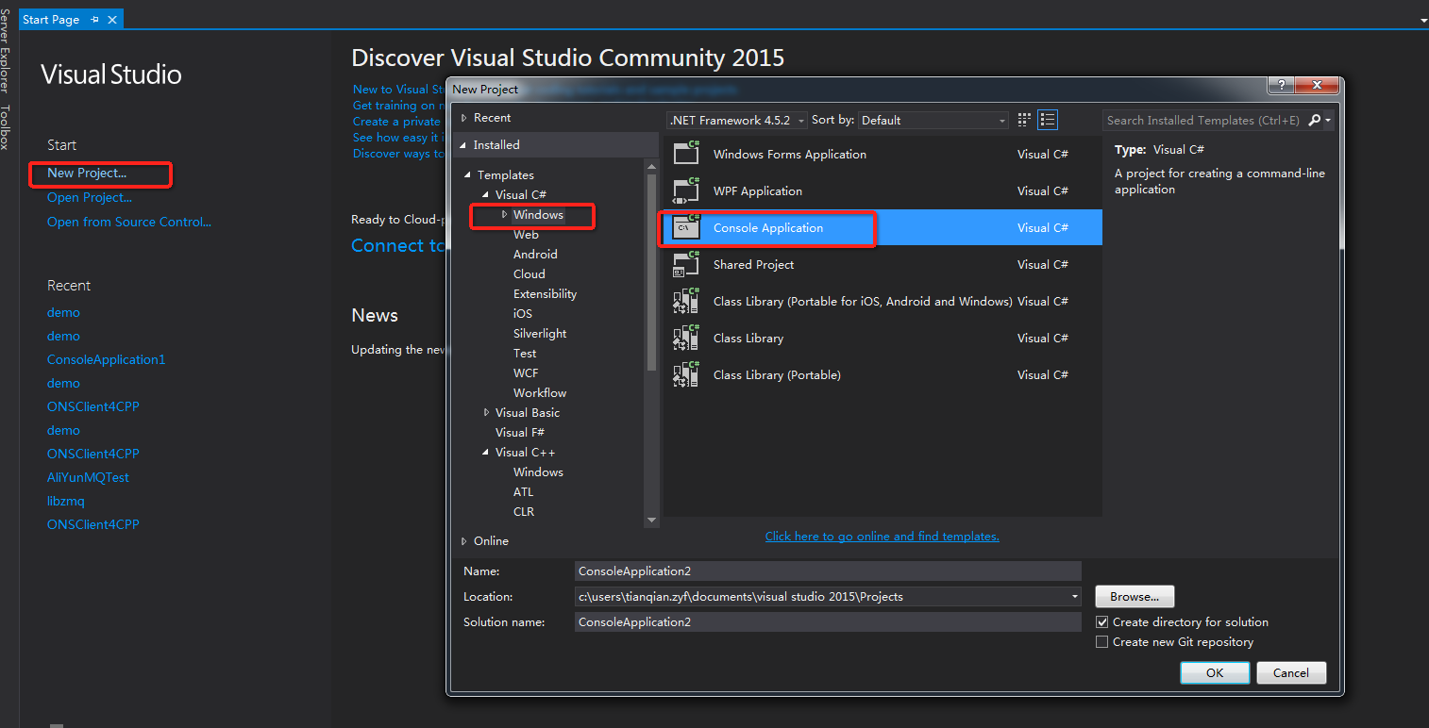The height and width of the screenshot is (728, 1429).
Task: Expand the Online section
Action: coord(463,541)
